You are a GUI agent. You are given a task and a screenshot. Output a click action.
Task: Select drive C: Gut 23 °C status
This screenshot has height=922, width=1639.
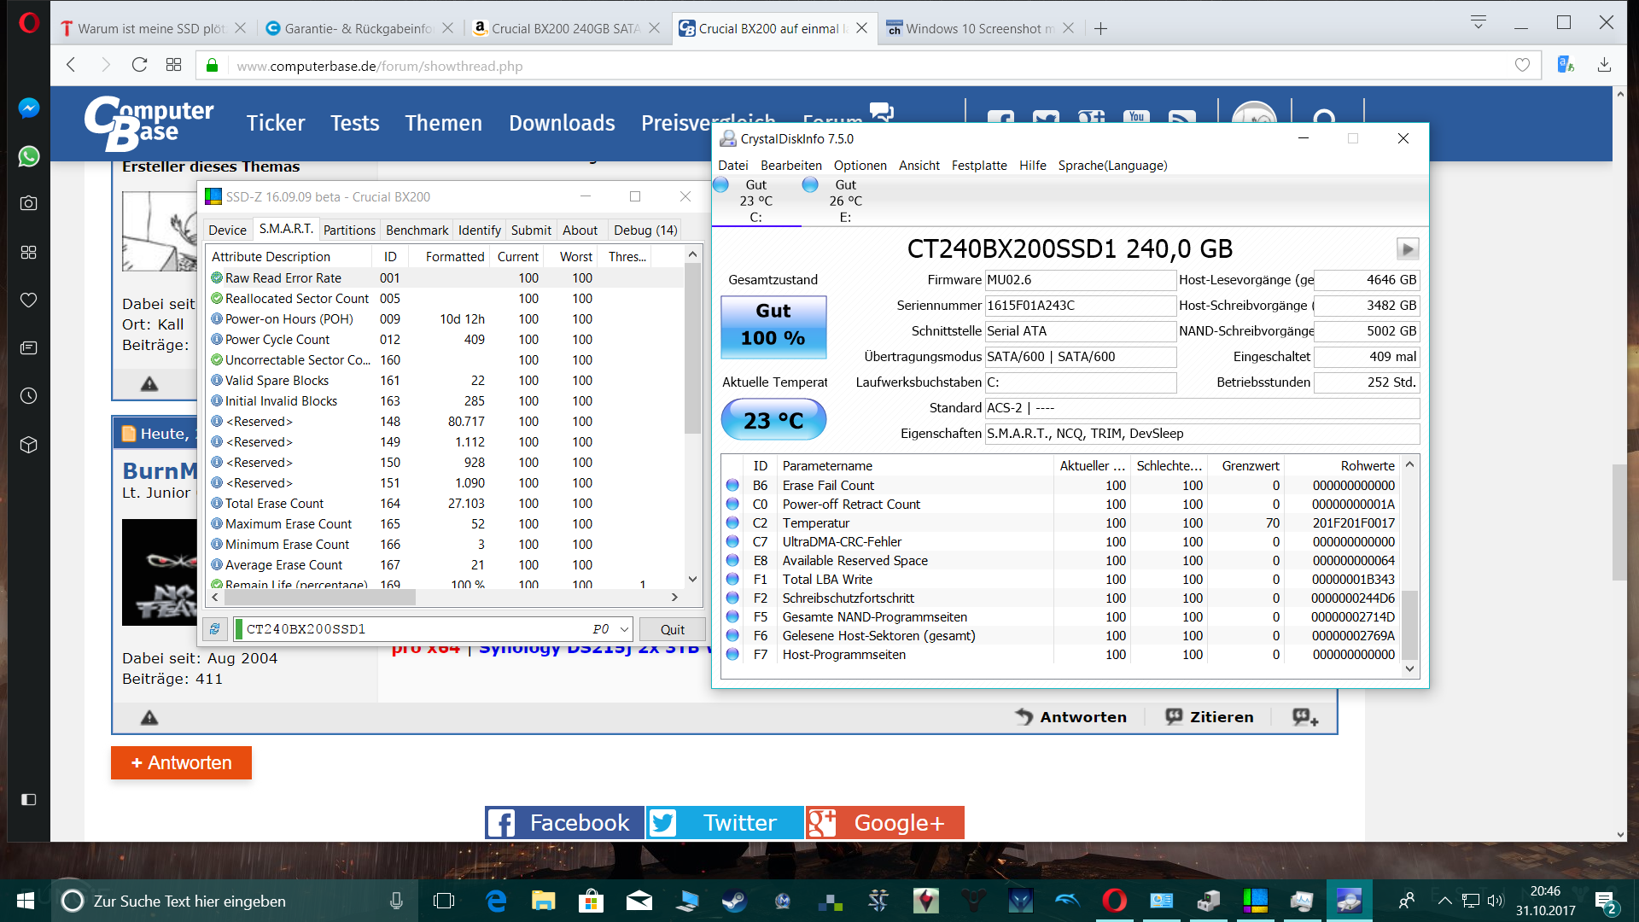tap(755, 201)
